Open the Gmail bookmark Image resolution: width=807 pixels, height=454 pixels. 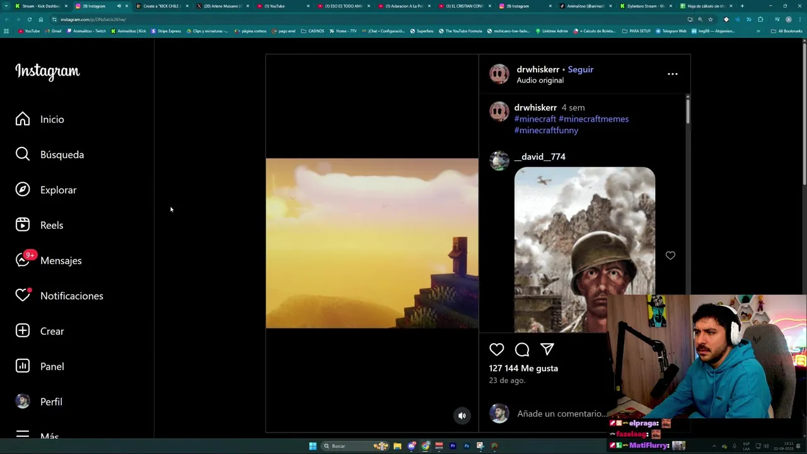click(x=53, y=31)
